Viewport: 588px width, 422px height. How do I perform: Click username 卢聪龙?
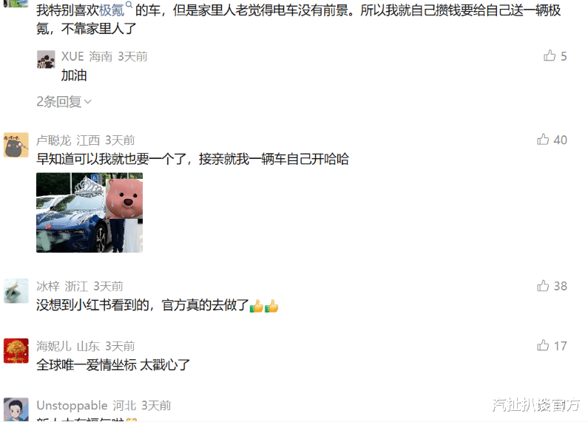[53, 140]
